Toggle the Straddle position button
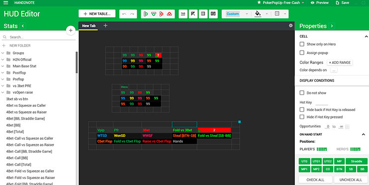The height and width of the screenshot is (185, 369). pos(357,161)
